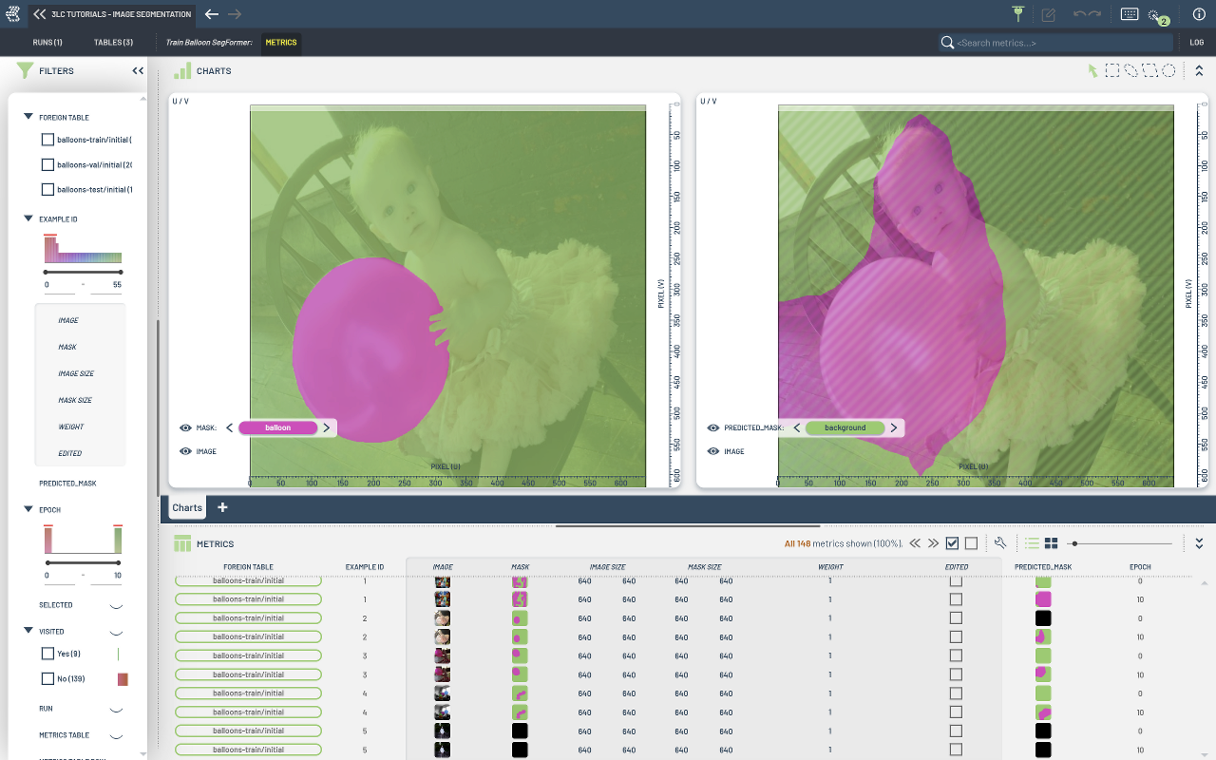Adjust the metrics row size slider

point(1074,543)
